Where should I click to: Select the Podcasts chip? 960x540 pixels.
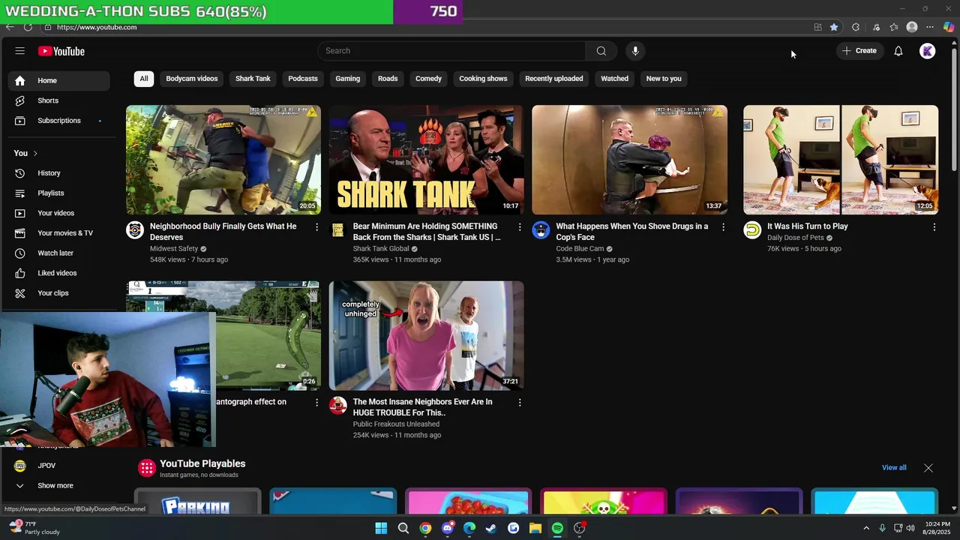click(303, 79)
